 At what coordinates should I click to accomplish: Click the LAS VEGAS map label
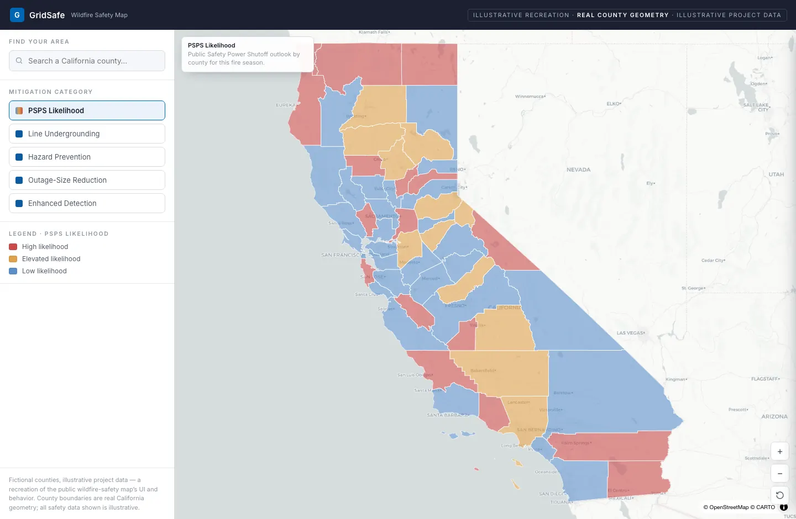point(631,333)
